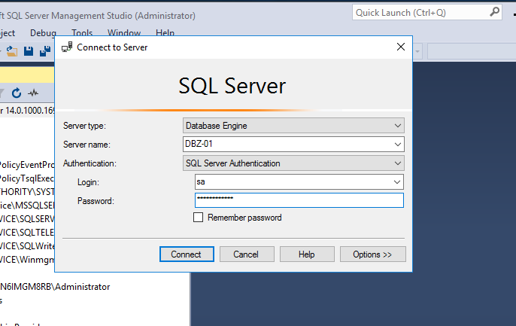516x326 pixels.
Task: Click the Open File toolbar icon
Action: [x=12, y=51]
